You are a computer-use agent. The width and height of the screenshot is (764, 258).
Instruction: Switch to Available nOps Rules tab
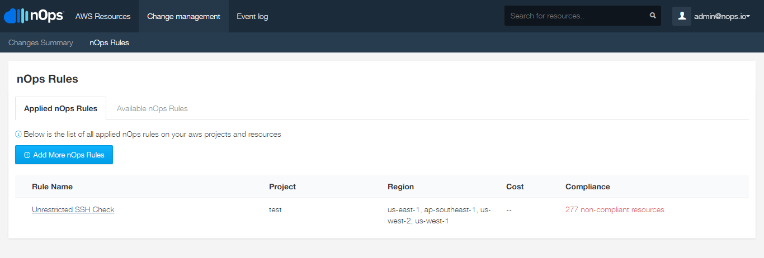coord(152,108)
